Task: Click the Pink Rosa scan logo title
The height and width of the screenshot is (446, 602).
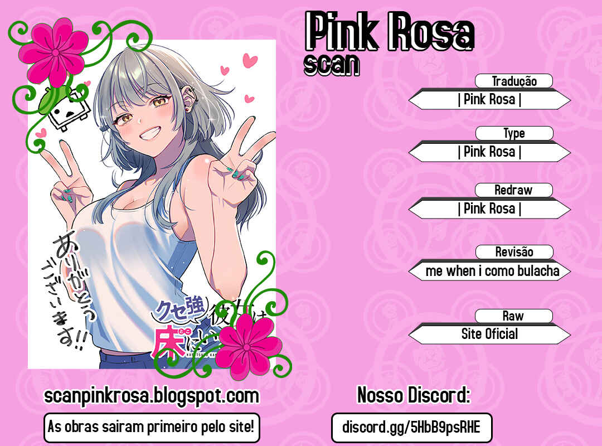Action: click(x=389, y=43)
